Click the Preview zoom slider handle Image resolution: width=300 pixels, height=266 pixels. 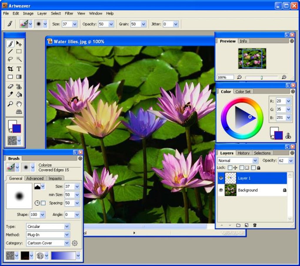pos(261,77)
